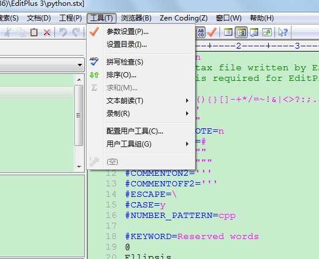Click the column ruler at mark 3
The height and width of the screenshot is (259, 319).
(297, 46)
